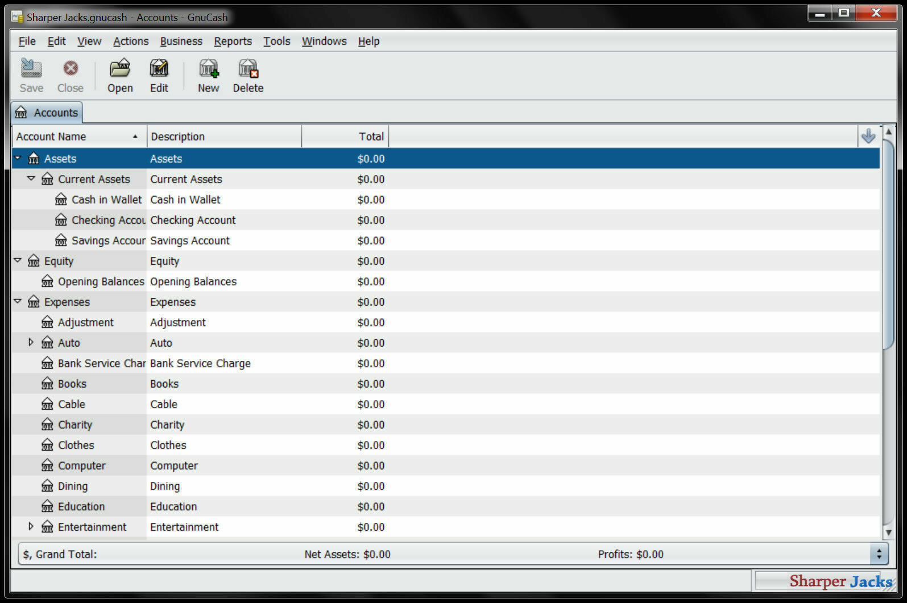Collapse the Current Assets subtree
The height and width of the screenshot is (603, 907).
point(31,178)
